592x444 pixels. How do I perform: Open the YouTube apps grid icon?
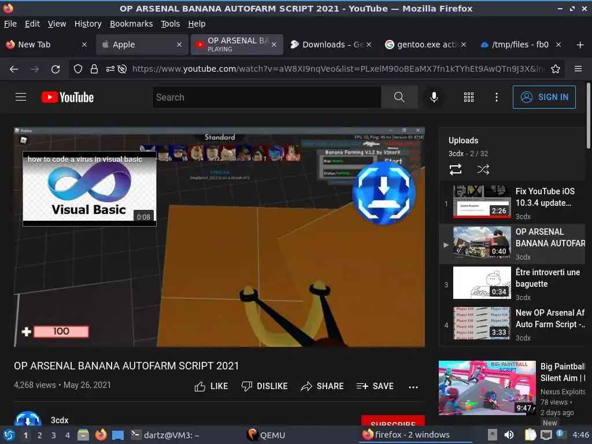click(468, 97)
